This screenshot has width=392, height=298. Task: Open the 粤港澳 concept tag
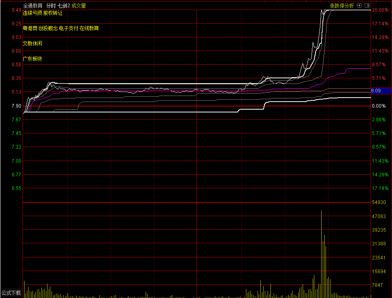30,28
